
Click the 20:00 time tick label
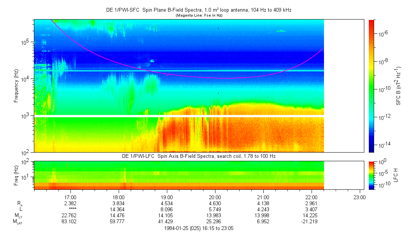tap(215, 197)
